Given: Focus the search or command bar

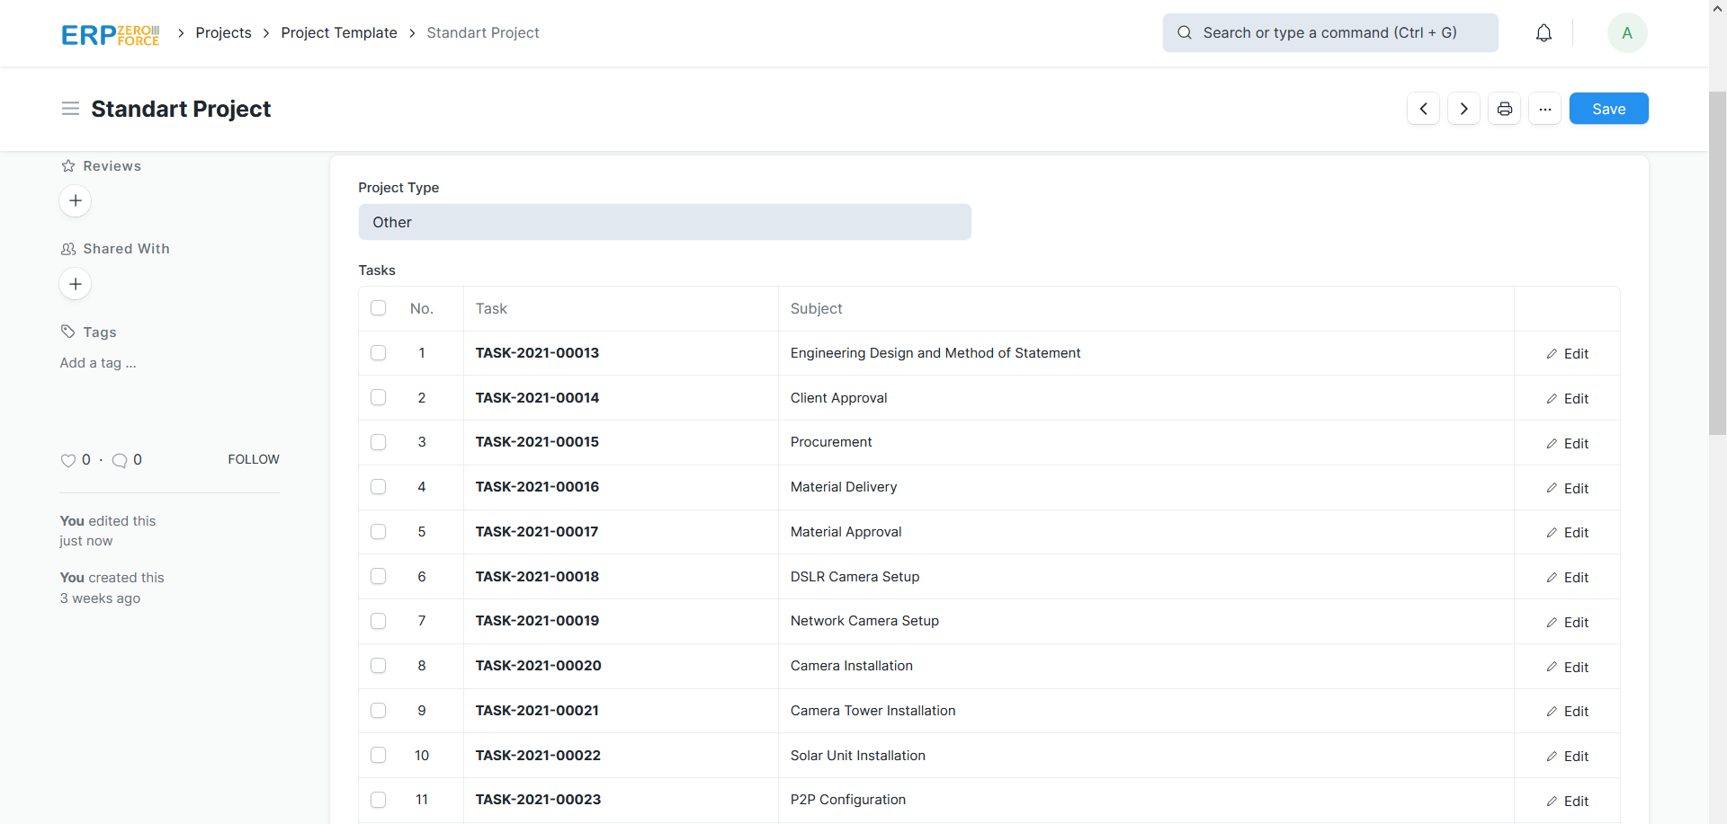Looking at the screenshot, I should pos(1330,32).
